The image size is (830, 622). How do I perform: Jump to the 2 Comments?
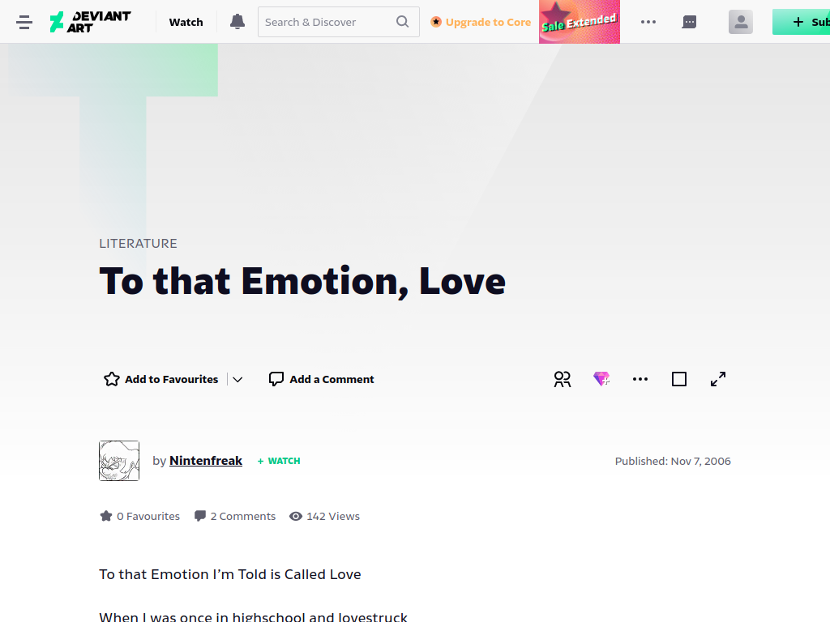tap(235, 516)
